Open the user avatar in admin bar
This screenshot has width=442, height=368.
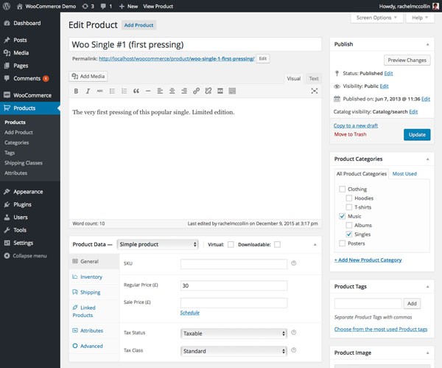coord(435,6)
